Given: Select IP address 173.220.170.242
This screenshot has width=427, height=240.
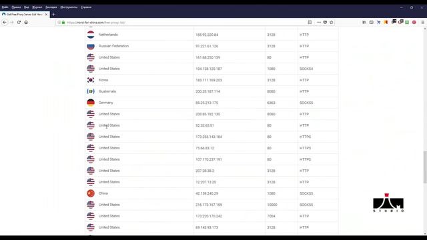Looking at the screenshot, I should click(x=209, y=216).
